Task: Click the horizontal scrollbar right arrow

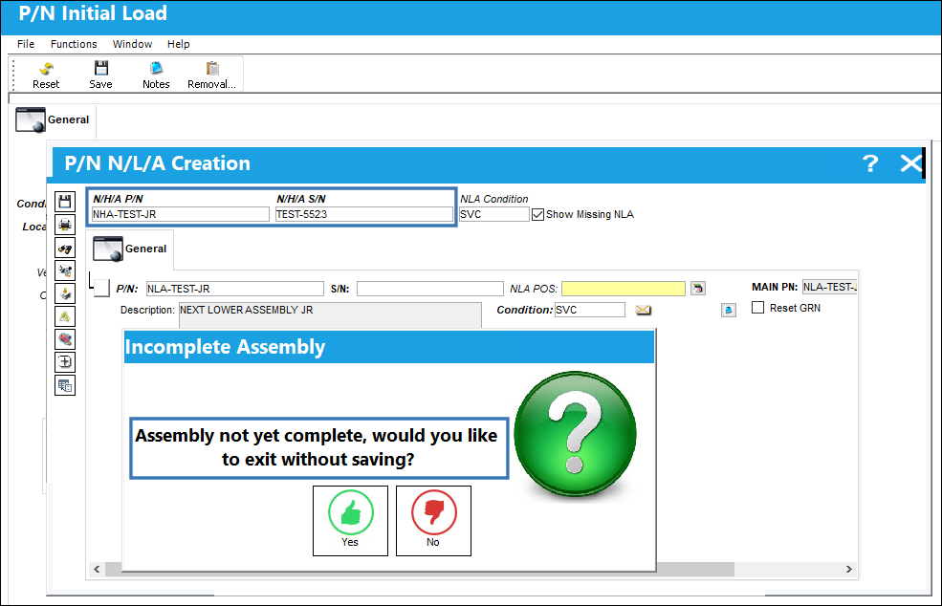Action: coord(849,570)
